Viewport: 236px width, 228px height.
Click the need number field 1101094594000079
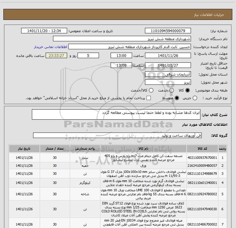168,31
